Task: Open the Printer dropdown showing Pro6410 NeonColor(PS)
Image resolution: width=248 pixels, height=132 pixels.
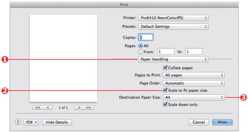Action: click(x=173, y=18)
